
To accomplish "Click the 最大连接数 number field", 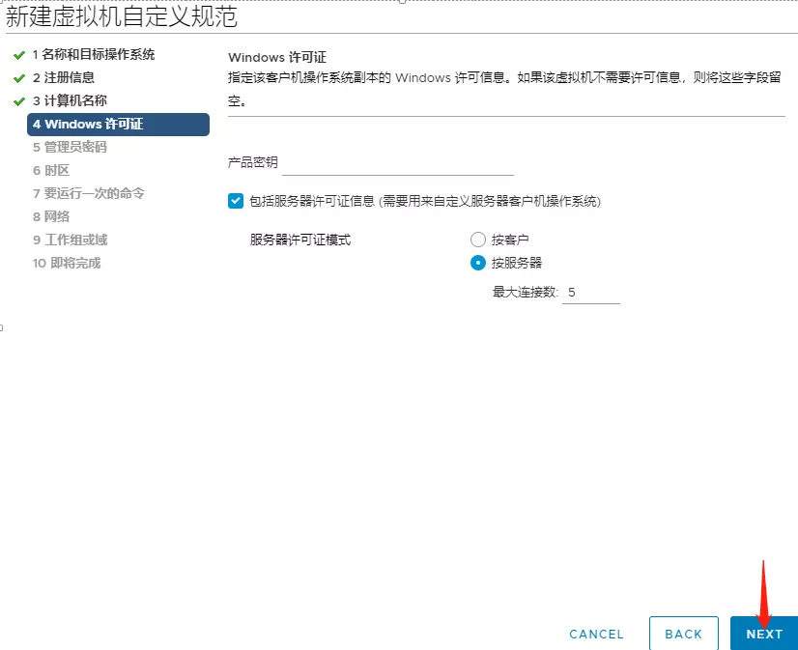I will coord(590,292).
